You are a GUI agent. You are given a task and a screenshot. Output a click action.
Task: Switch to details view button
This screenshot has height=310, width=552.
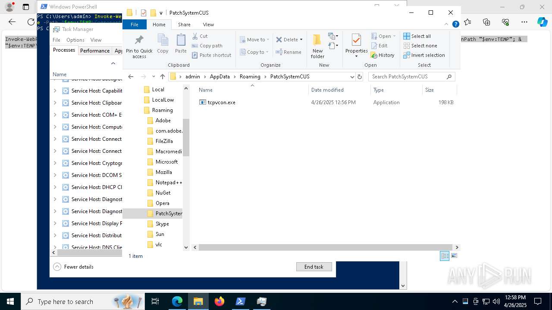[445, 256]
